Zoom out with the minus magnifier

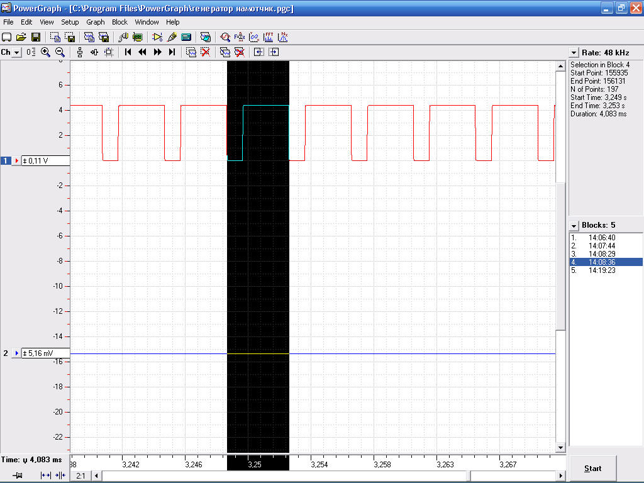(x=60, y=52)
